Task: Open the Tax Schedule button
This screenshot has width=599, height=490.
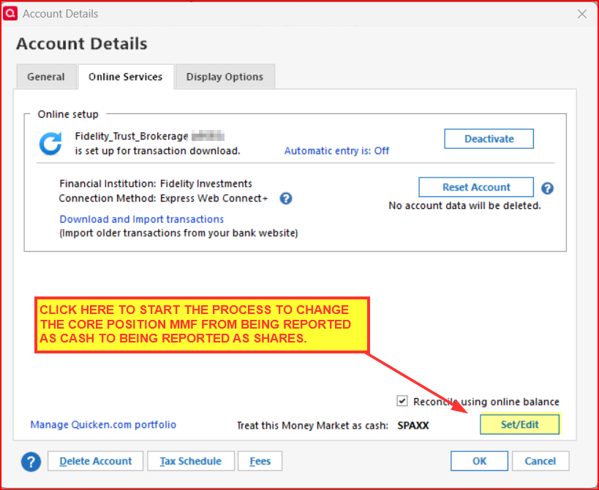Action: 191,461
